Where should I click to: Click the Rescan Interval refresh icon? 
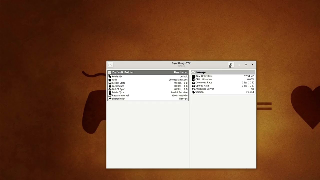click(x=110, y=95)
